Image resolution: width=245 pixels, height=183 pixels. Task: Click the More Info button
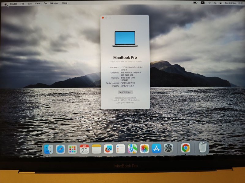[126, 93]
